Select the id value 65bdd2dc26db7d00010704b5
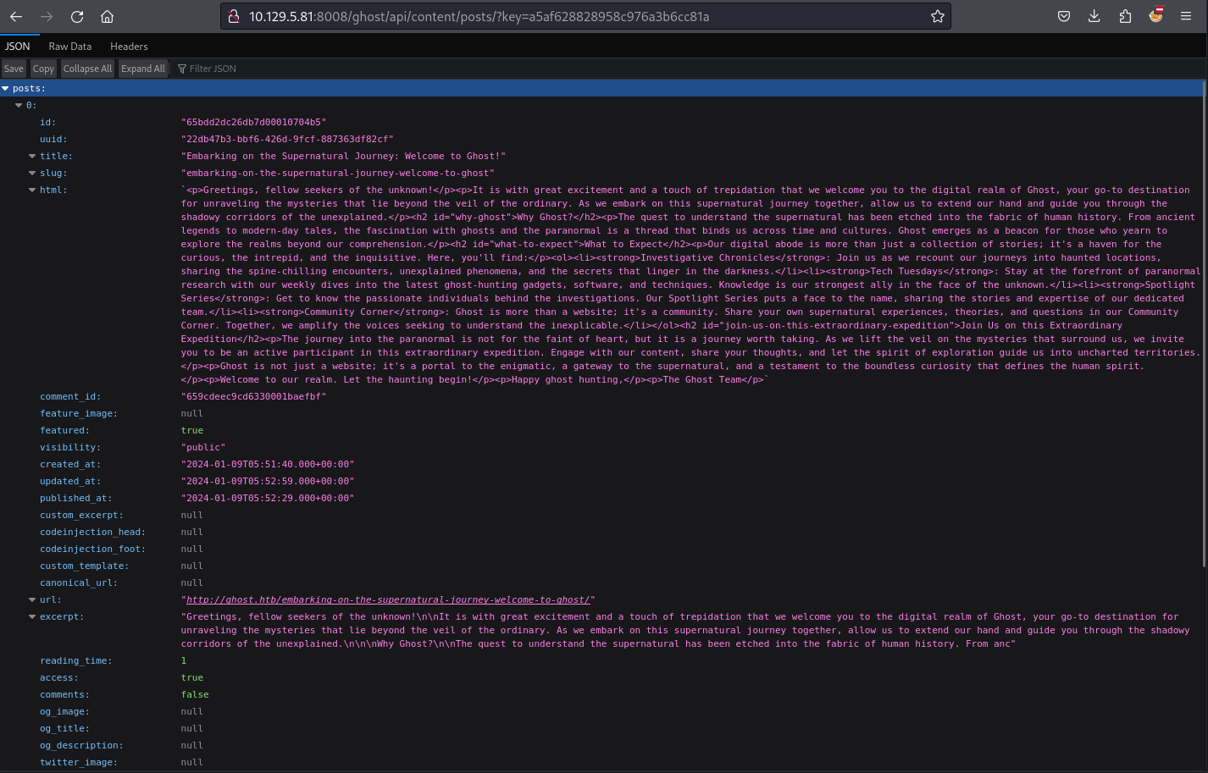The width and height of the screenshot is (1208, 773). [x=253, y=122]
